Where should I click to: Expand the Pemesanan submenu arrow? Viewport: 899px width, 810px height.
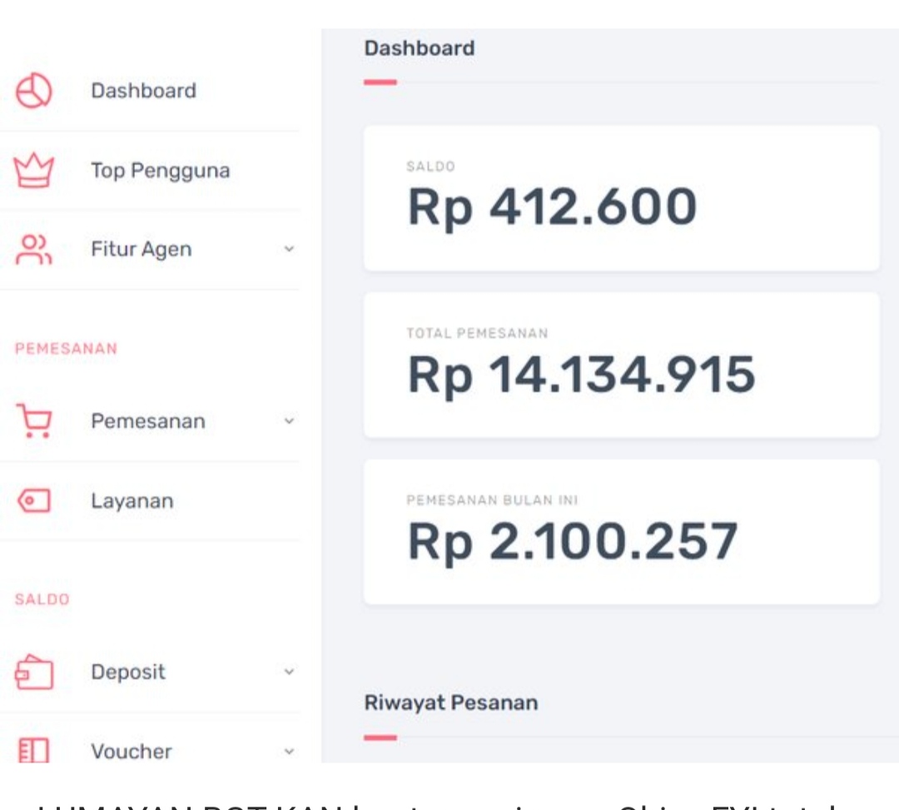point(289,421)
